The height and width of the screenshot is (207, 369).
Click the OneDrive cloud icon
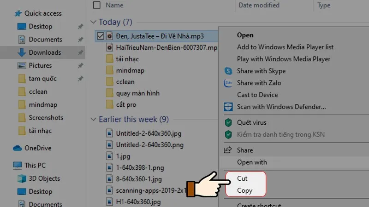(x=17, y=148)
